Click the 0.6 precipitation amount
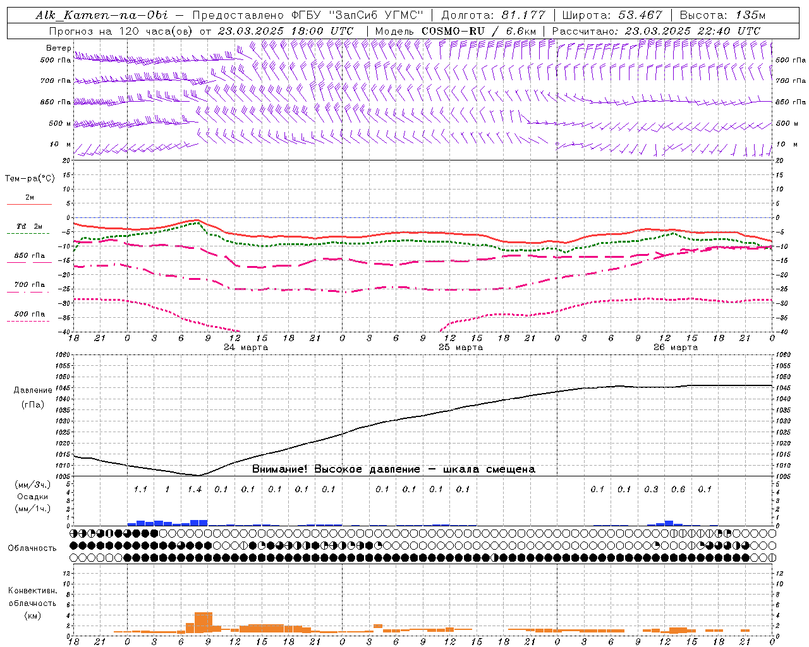Image resolution: width=809 pixels, height=647 pixels. 678,490
